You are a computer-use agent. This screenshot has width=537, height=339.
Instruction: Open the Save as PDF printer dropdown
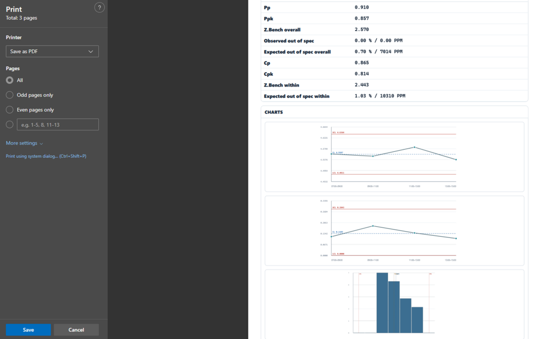pos(52,51)
